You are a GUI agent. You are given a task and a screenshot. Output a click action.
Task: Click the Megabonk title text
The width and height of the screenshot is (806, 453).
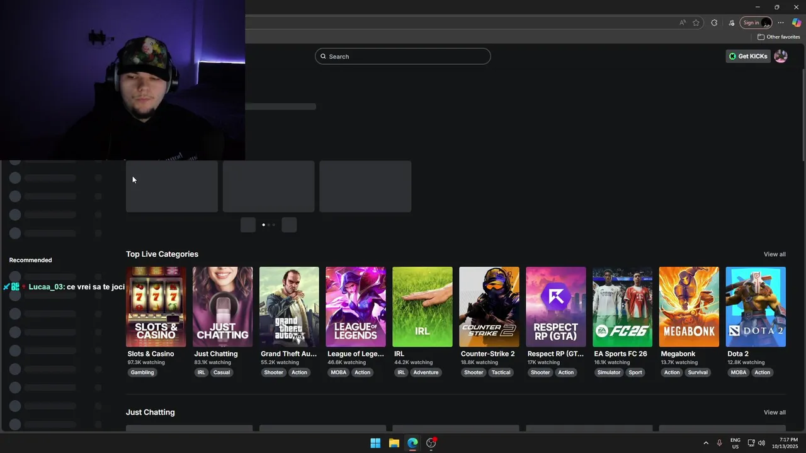click(x=678, y=354)
